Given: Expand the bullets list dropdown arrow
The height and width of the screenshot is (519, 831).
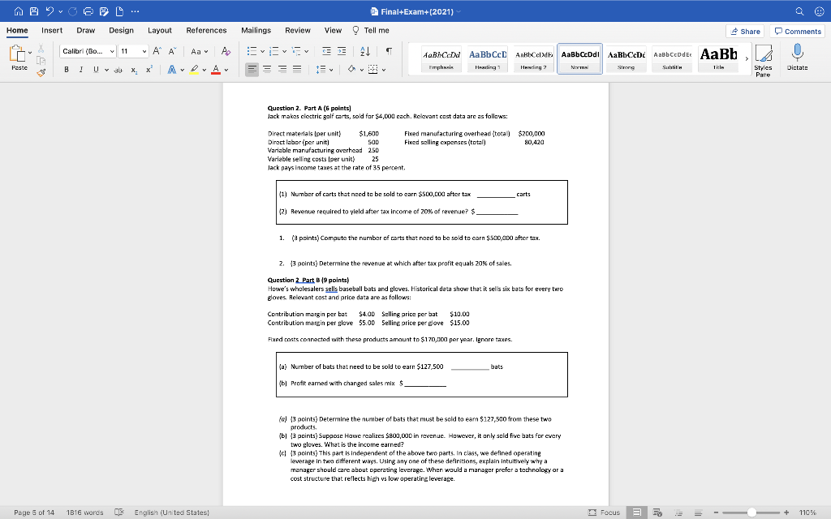Looking at the screenshot, I should click(x=262, y=51).
